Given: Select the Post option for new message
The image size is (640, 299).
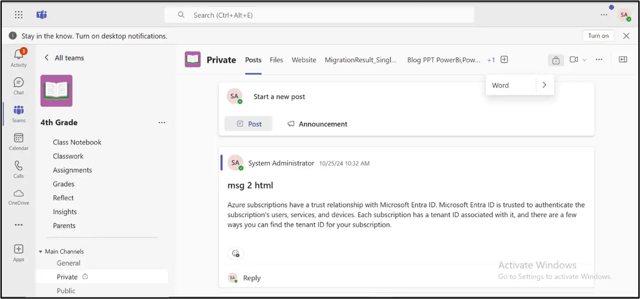Looking at the screenshot, I should [248, 124].
